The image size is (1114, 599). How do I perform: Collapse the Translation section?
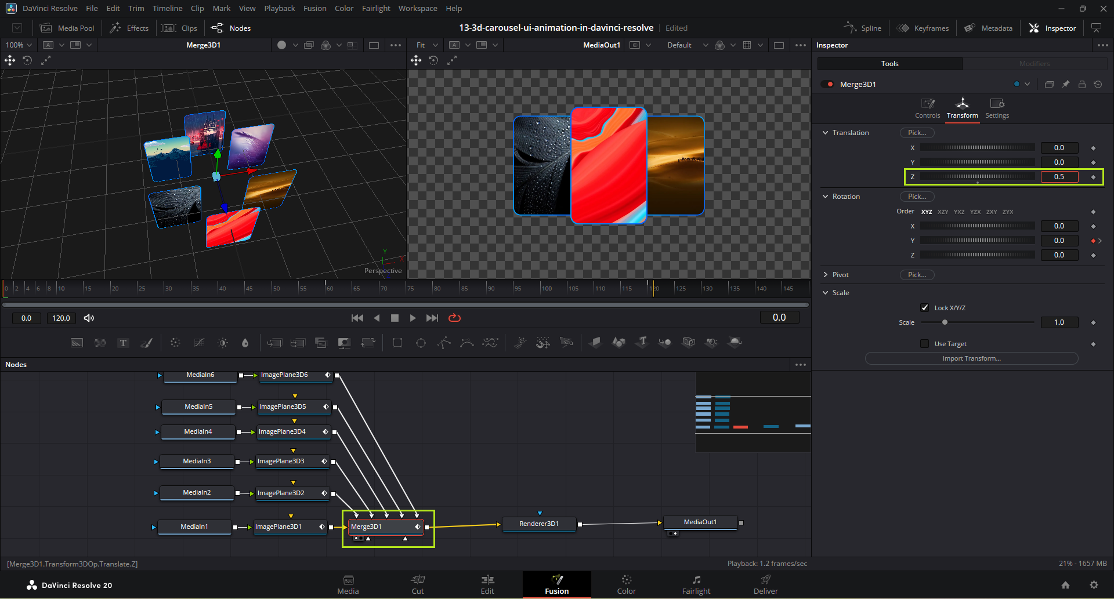825,133
